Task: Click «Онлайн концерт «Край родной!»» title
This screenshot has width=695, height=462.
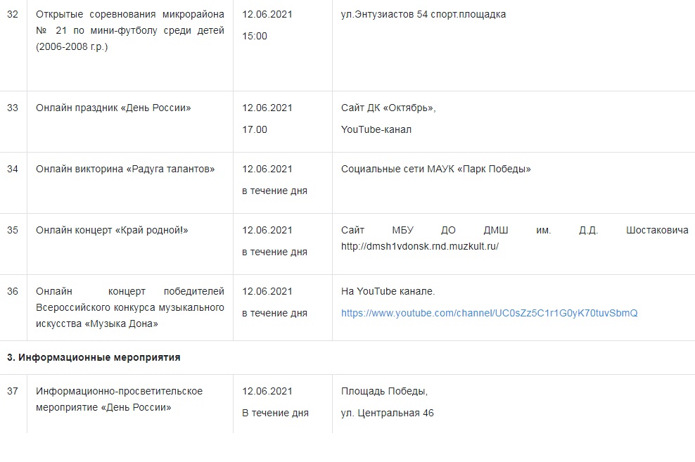Action: click(112, 230)
